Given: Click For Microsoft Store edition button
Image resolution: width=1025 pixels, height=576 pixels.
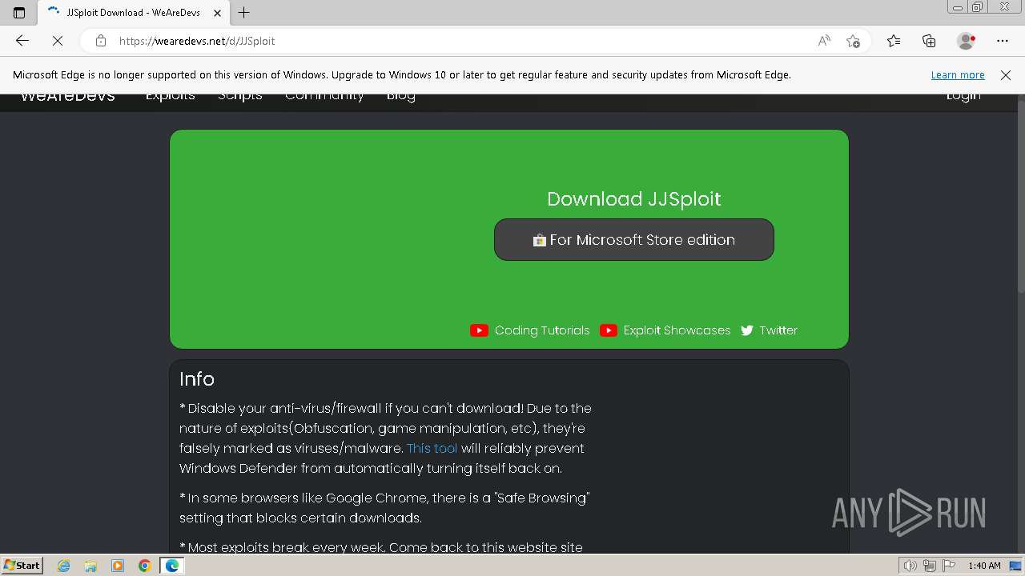Looking at the screenshot, I should (634, 239).
